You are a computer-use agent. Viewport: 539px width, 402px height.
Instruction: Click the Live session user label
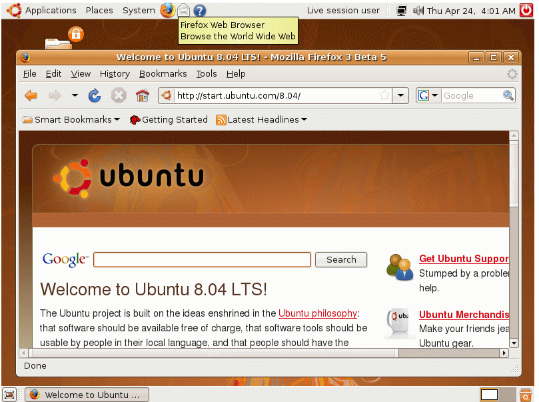(x=343, y=11)
